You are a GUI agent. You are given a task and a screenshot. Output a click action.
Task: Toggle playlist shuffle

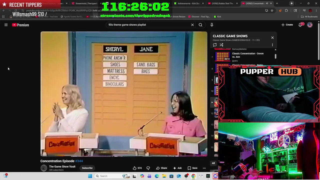click(221, 45)
